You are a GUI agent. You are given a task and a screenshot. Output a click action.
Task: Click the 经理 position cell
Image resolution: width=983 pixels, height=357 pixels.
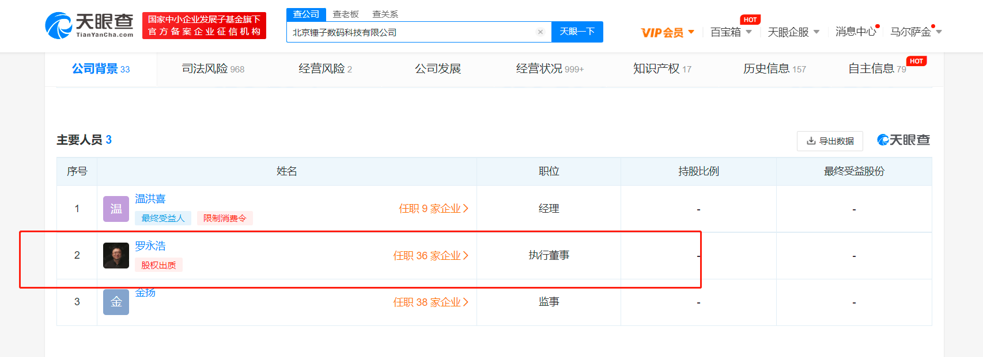[x=549, y=209]
